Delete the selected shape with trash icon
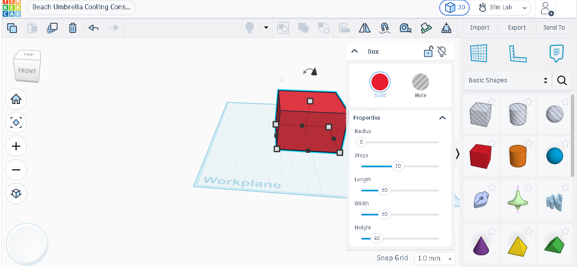The height and width of the screenshot is (267, 578). click(x=73, y=28)
